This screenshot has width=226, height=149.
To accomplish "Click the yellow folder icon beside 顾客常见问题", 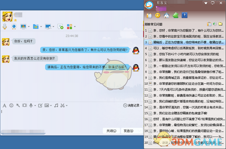I will (x=220, y=24).
